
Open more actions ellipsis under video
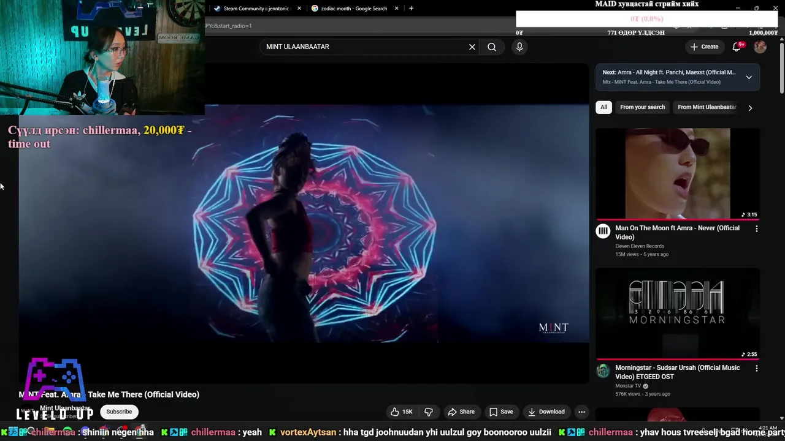click(x=581, y=412)
